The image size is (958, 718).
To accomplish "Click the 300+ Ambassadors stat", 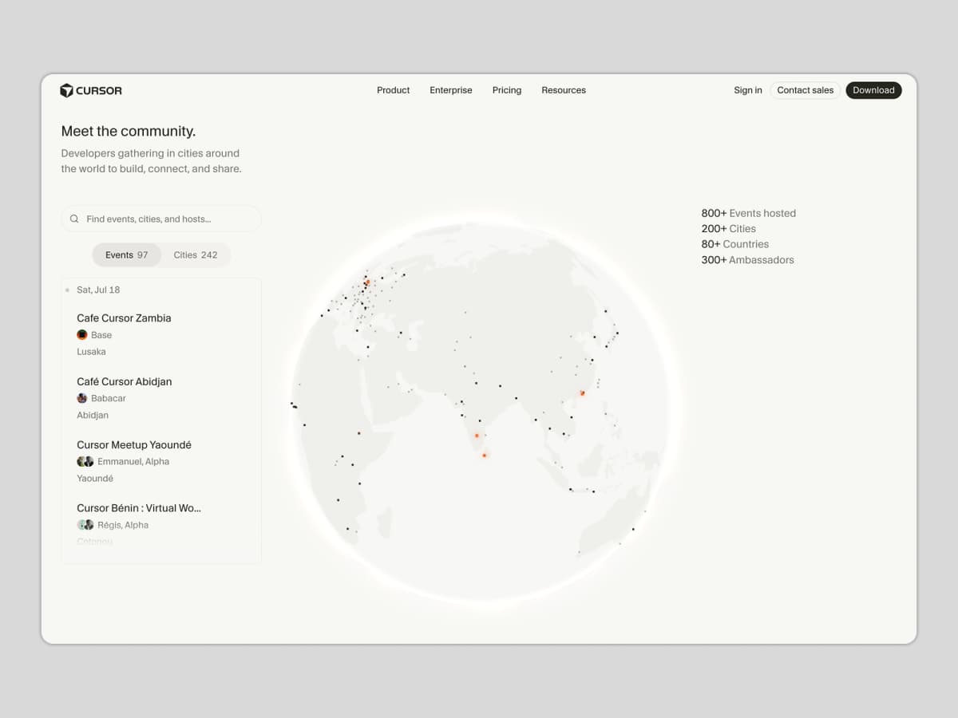I will coord(748,260).
